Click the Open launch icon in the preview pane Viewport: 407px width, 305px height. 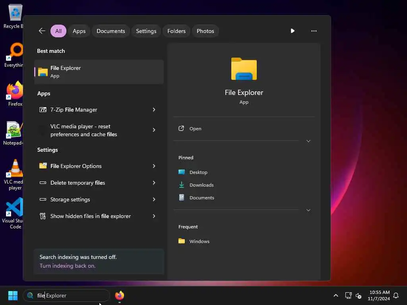[x=181, y=128]
